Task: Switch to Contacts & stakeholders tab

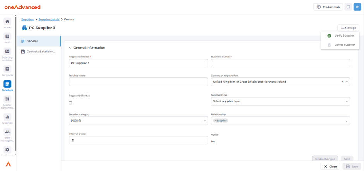Action: click(41, 51)
